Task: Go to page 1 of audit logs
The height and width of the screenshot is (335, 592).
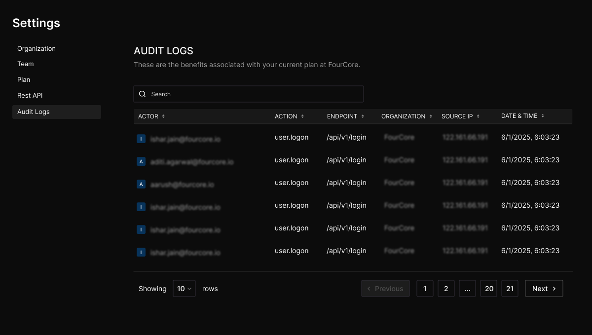Action: point(425,289)
